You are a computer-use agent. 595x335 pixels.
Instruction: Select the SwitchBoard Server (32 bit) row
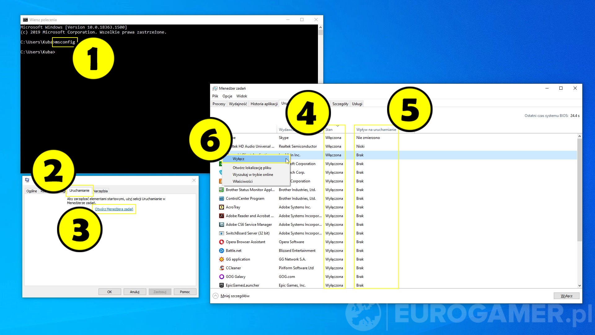coord(394,233)
